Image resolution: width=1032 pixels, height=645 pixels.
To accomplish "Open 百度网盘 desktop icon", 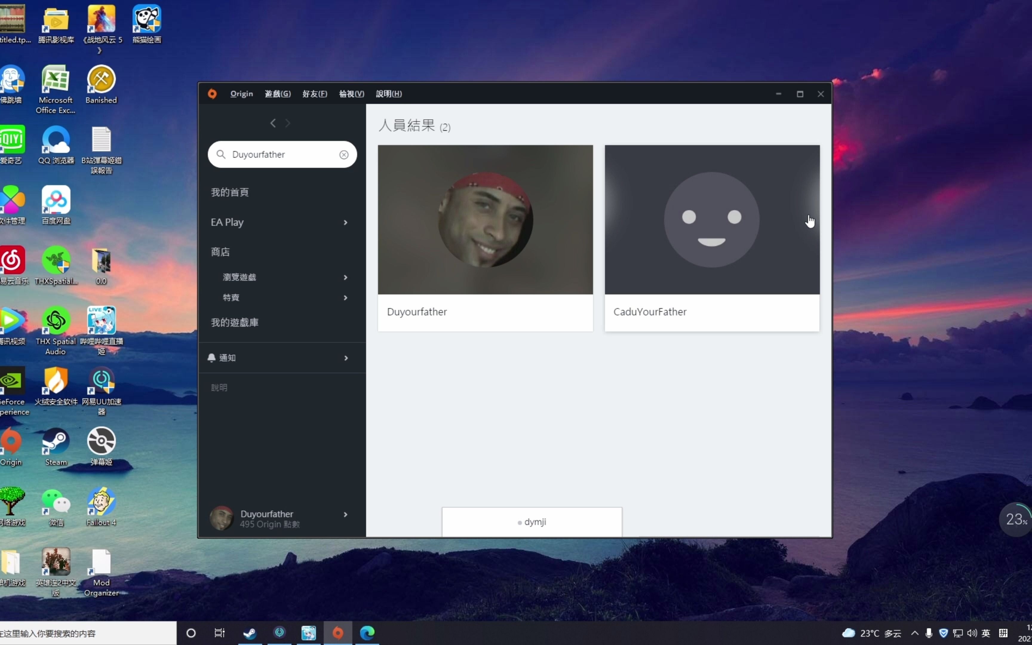I will tap(56, 205).
